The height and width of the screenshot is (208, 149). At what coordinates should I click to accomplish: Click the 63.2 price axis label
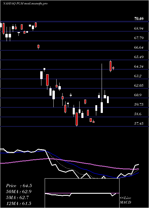(x=138, y=76)
